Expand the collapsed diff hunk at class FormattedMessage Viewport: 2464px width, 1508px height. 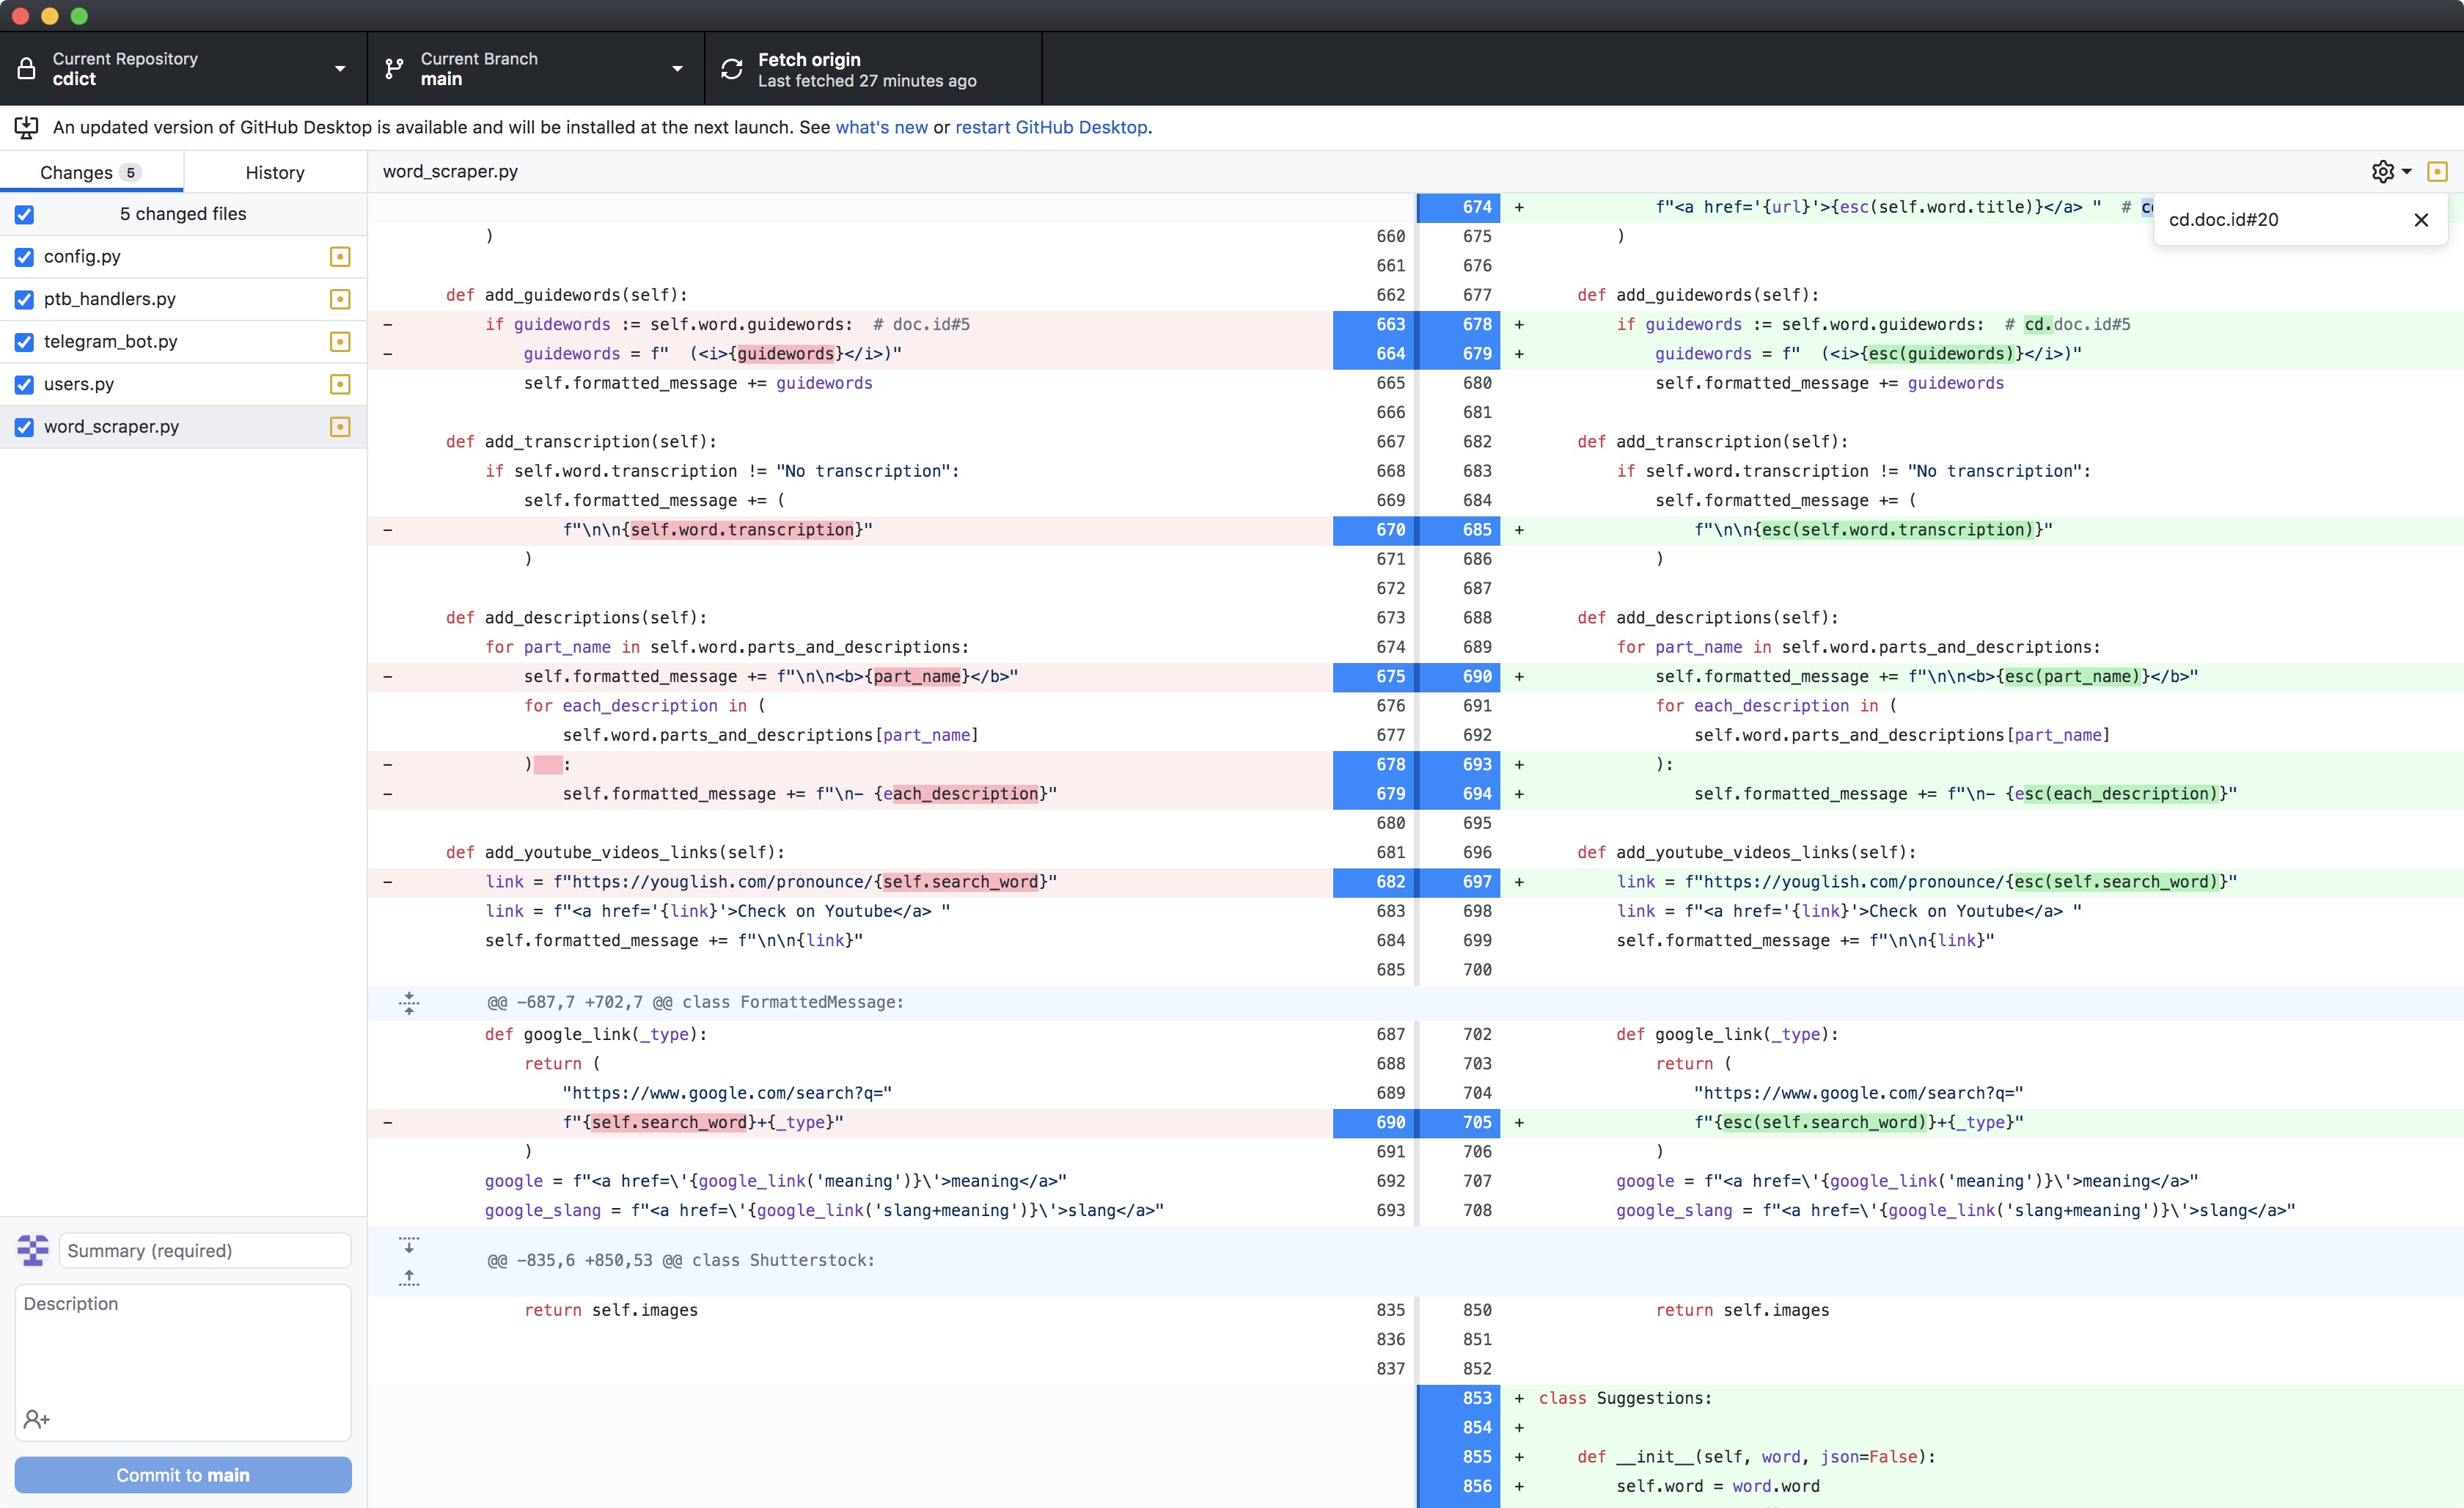pos(409,1003)
